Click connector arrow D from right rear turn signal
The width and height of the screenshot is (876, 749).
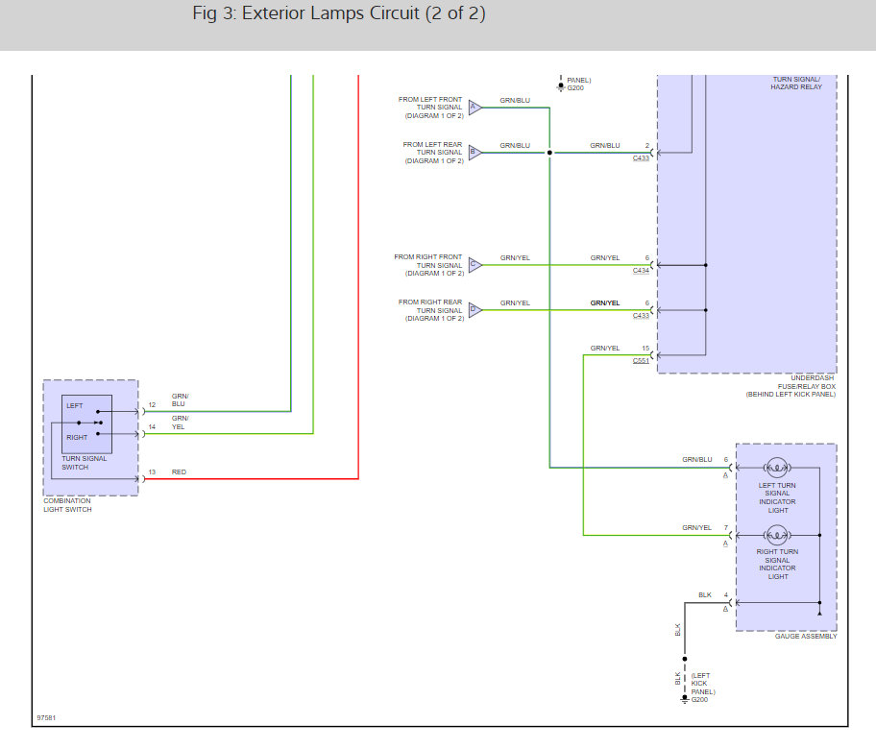(x=474, y=310)
